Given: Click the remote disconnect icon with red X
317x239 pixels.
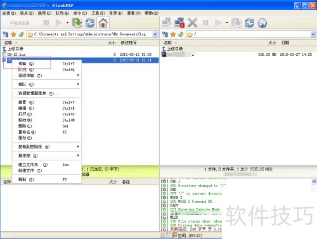Looking at the screenshot, I should 179,23.
